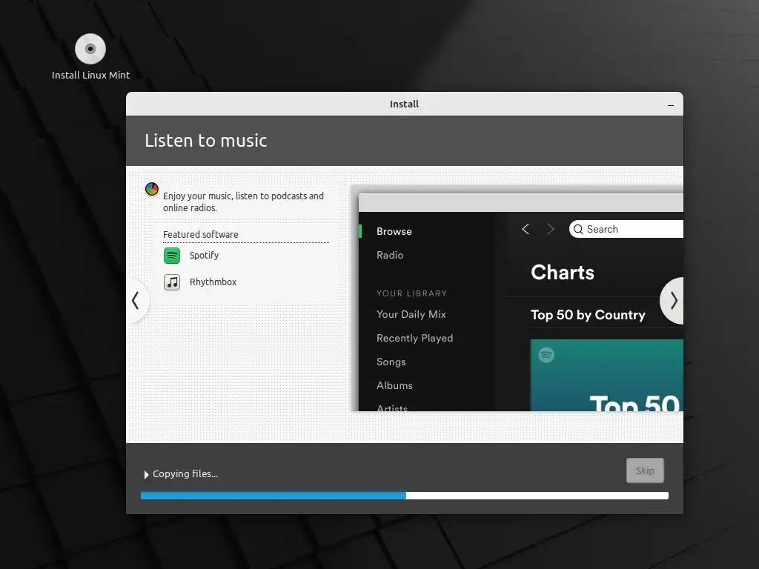The height and width of the screenshot is (569, 759).
Task: Click the Skip button
Action: (x=645, y=470)
